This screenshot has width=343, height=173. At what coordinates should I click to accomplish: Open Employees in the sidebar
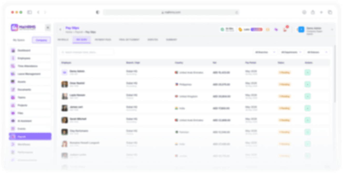(30, 58)
